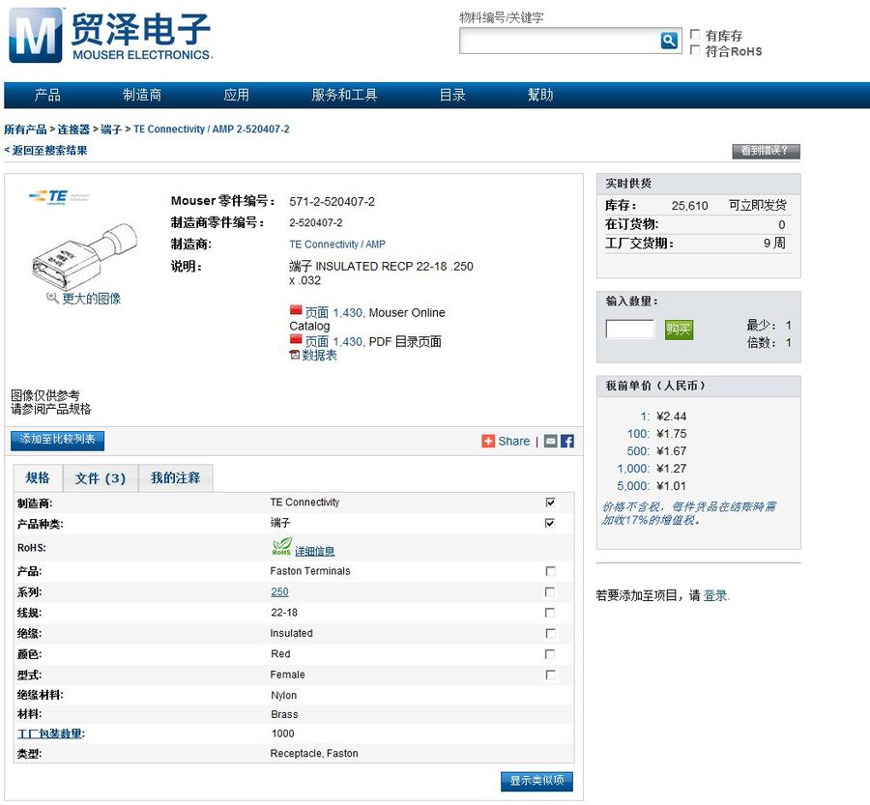Click the red Share plus icon
Screen dimensions: 870x805
click(488, 441)
